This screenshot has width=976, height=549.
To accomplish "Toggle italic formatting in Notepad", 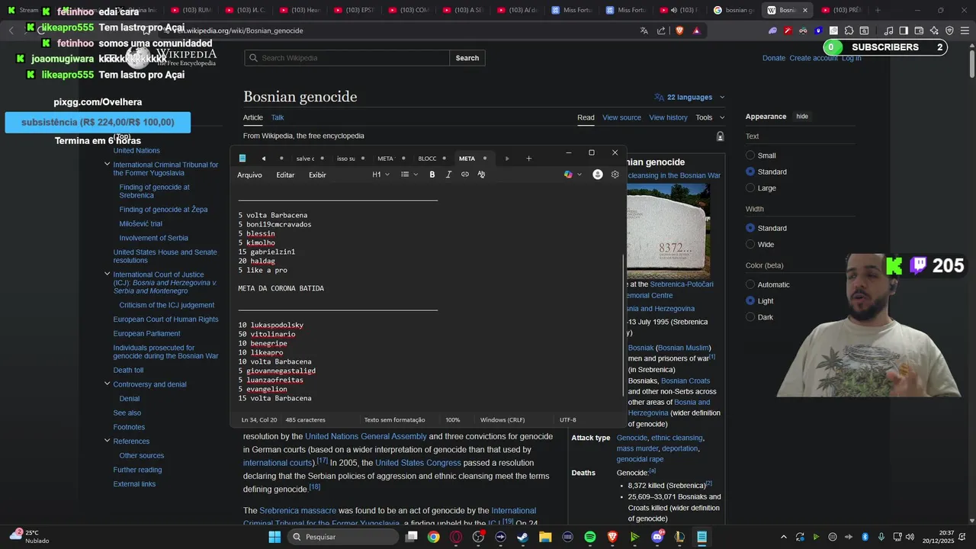I will [x=448, y=175].
